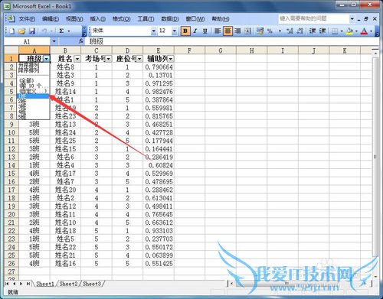
Task: Click the Name Box showing A1
Action: point(28,41)
